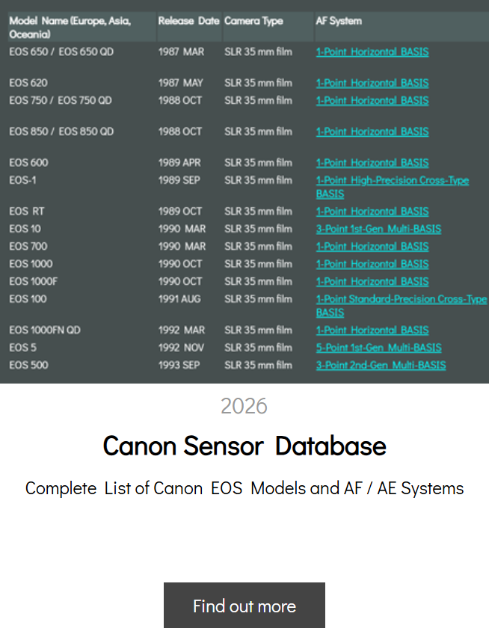Open the AF system link for EOS 1000FN QD
The image size is (489, 640).
click(372, 330)
